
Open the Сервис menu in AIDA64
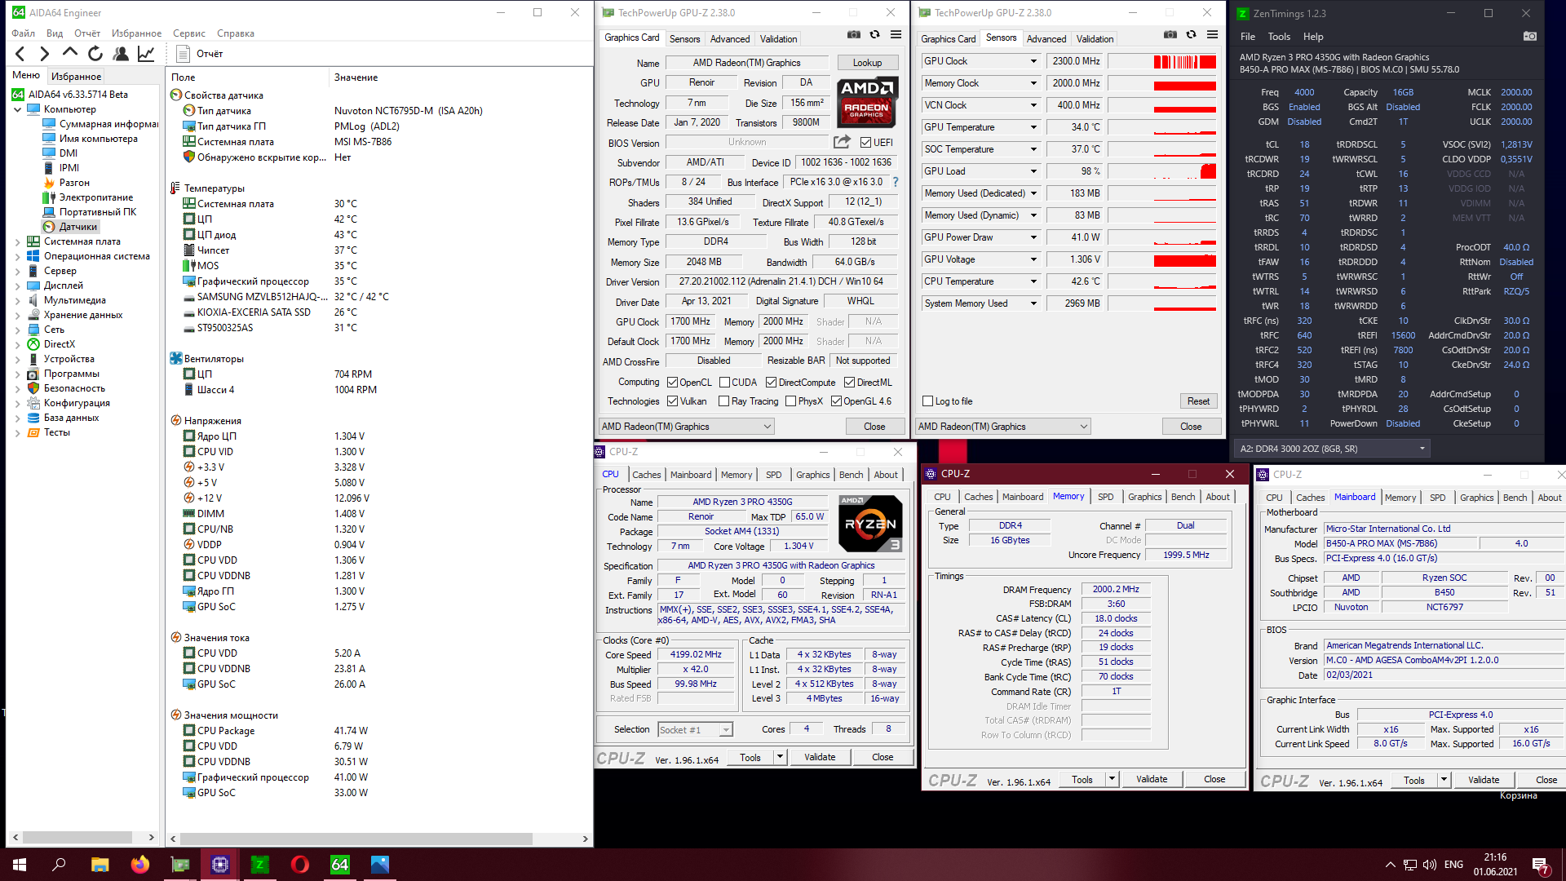(x=188, y=33)
